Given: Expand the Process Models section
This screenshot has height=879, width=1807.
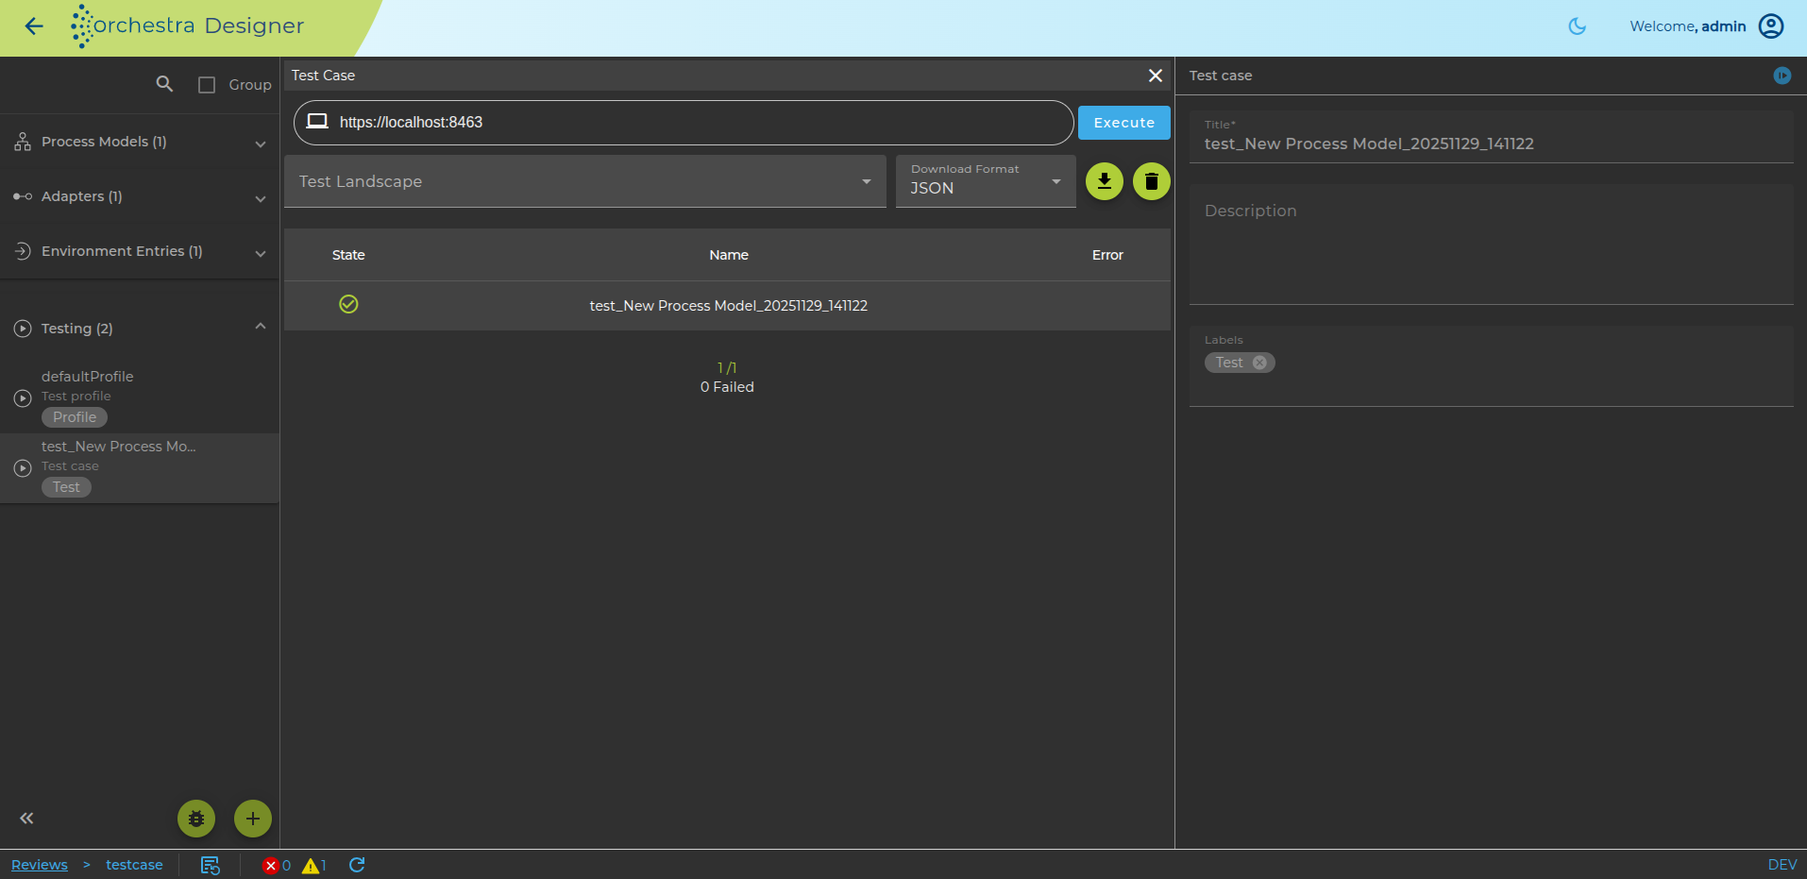Looking at the screenshot, I should click(x=140, y=142).
